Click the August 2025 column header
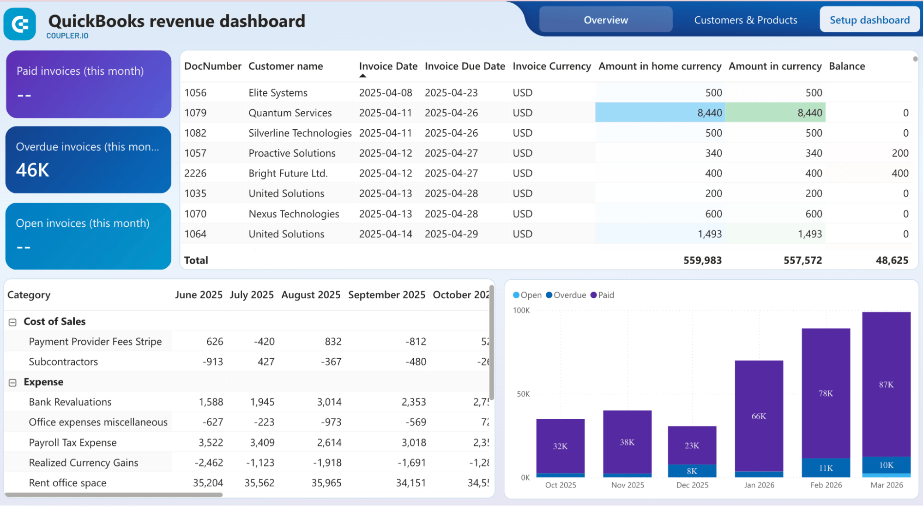 point(311,295)
